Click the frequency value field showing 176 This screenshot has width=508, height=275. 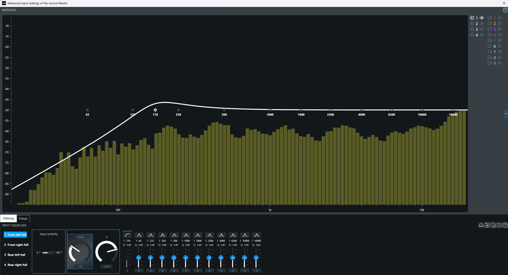click(80, 267)
